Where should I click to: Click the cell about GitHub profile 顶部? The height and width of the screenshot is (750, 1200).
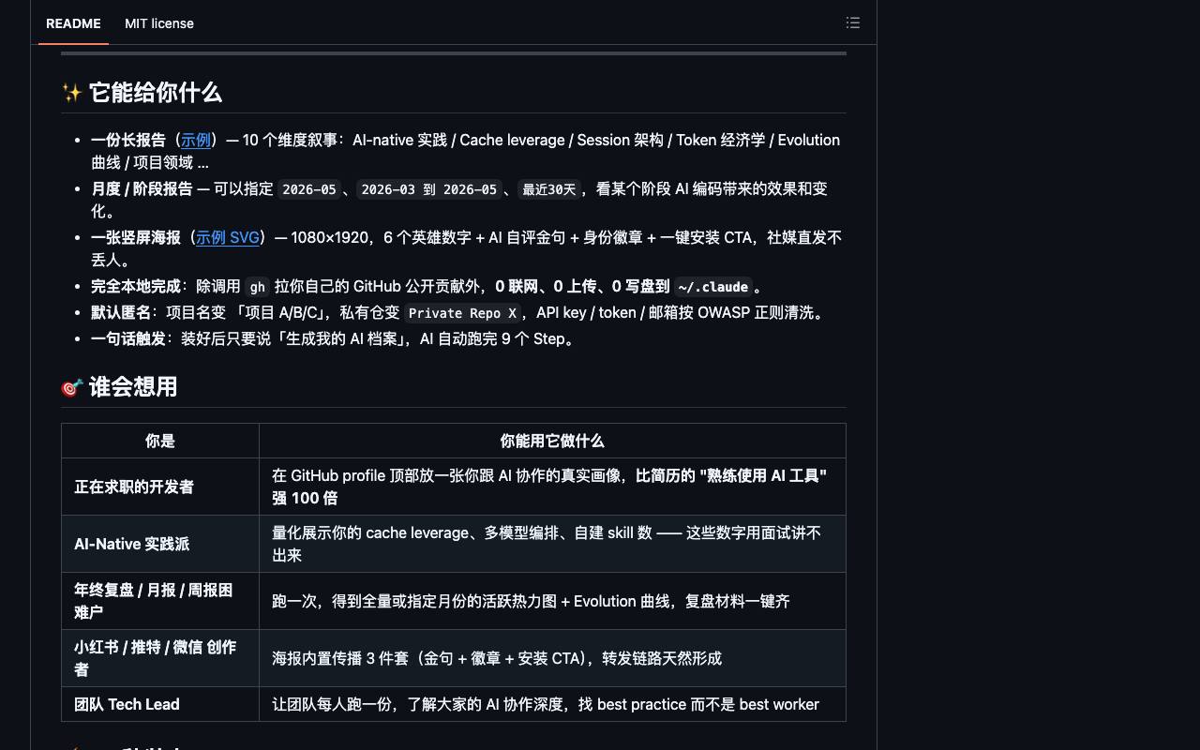(552, 487)
